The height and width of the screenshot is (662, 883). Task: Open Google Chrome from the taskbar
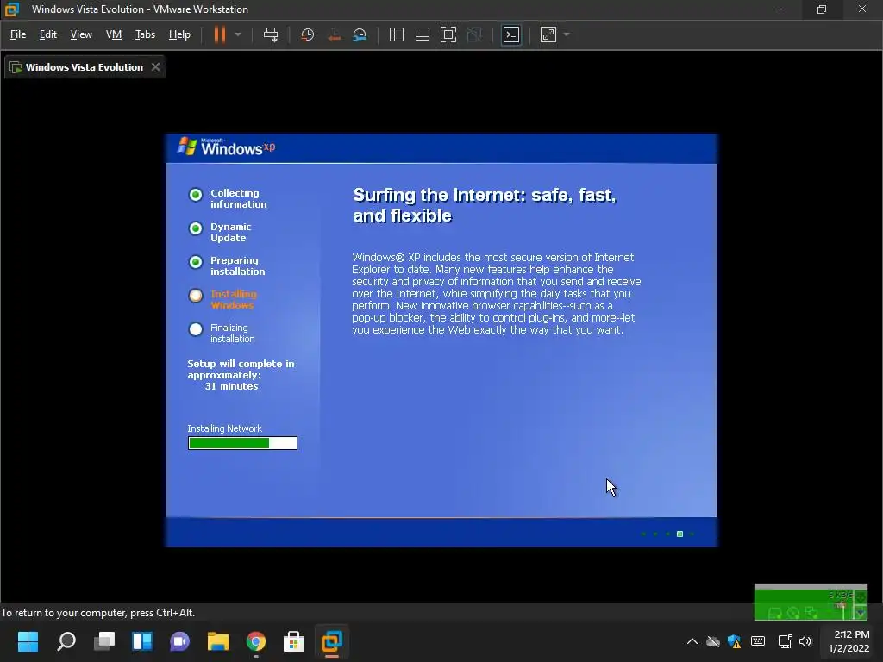tap(255, 641)
